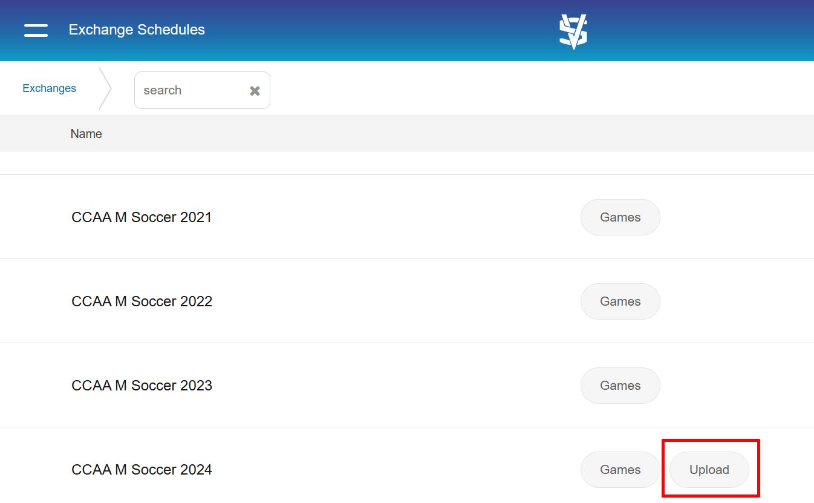Viewport: 814px width, 503px height.
Task: Focus the search input field
Action: point(192,90)
